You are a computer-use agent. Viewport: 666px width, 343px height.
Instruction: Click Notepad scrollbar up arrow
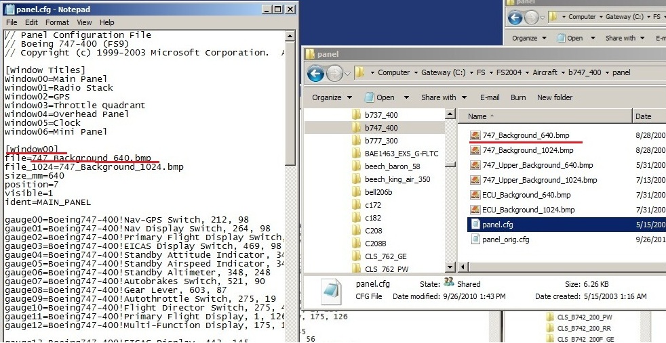pyautogui.click(x=290, y=36)
